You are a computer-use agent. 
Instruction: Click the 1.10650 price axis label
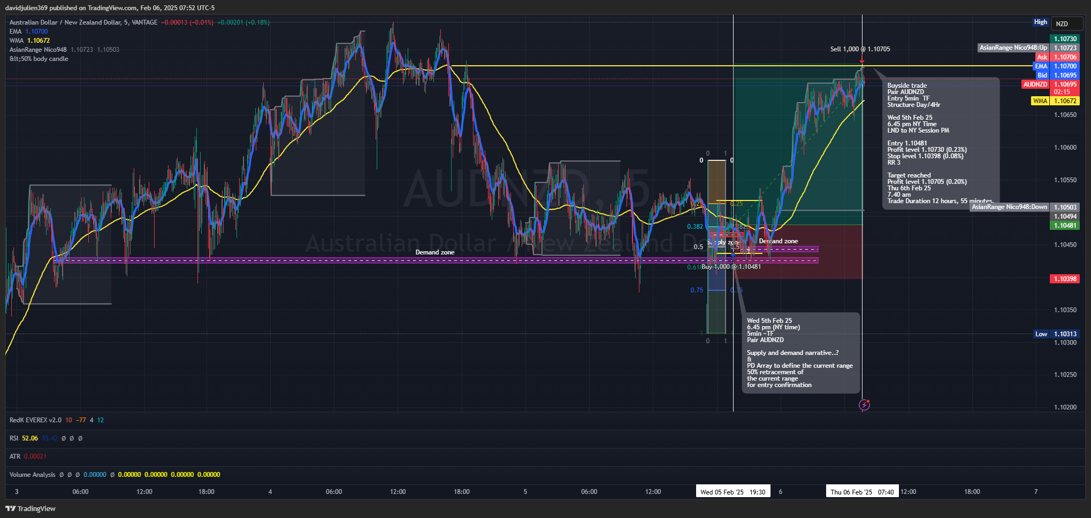tap(1065, 115)
